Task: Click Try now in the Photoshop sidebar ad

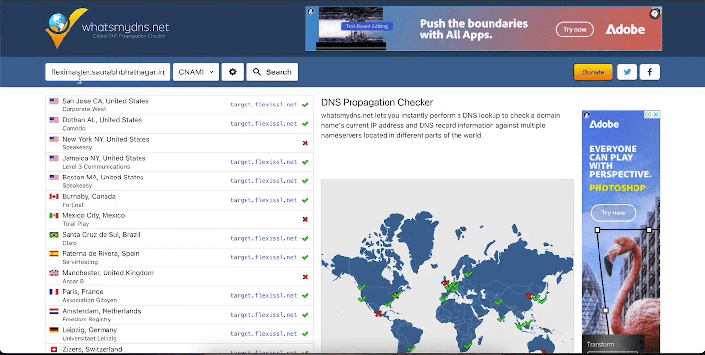Action: (613, 213)
